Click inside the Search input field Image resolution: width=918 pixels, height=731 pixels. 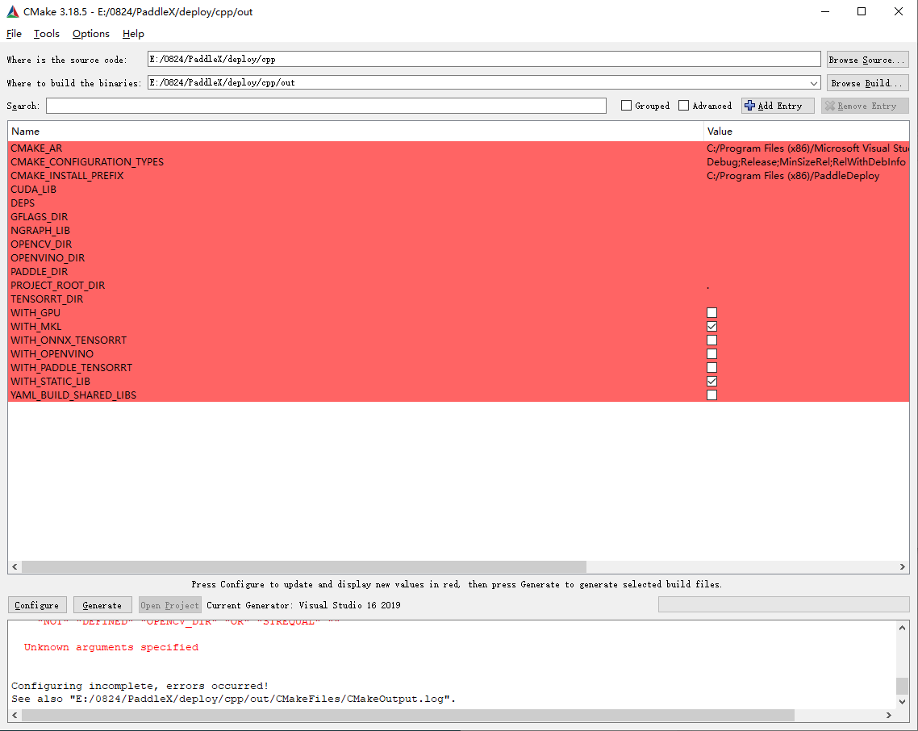coord(326,106)
